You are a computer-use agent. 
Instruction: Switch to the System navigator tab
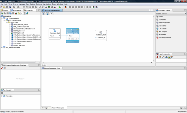pos(5,10)
